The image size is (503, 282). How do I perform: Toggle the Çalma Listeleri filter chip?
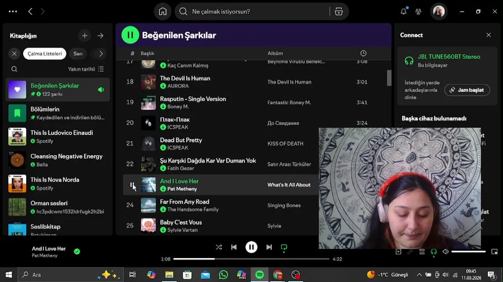(45, 54)
